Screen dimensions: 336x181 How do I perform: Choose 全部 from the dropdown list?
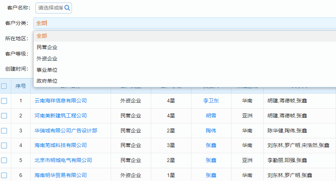pyautogui.click(x=42, y=36)
